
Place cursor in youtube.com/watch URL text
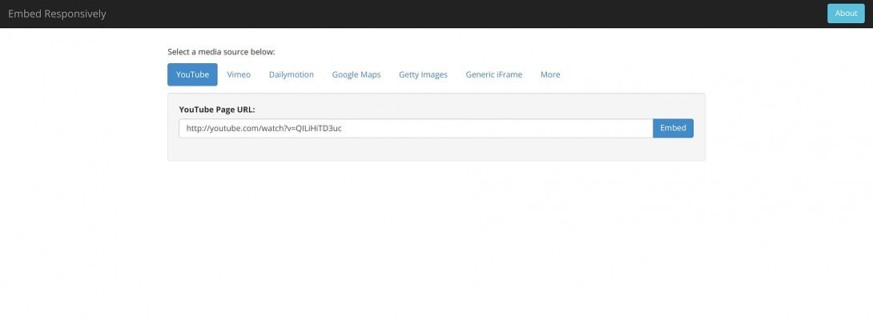coord(264,128)
